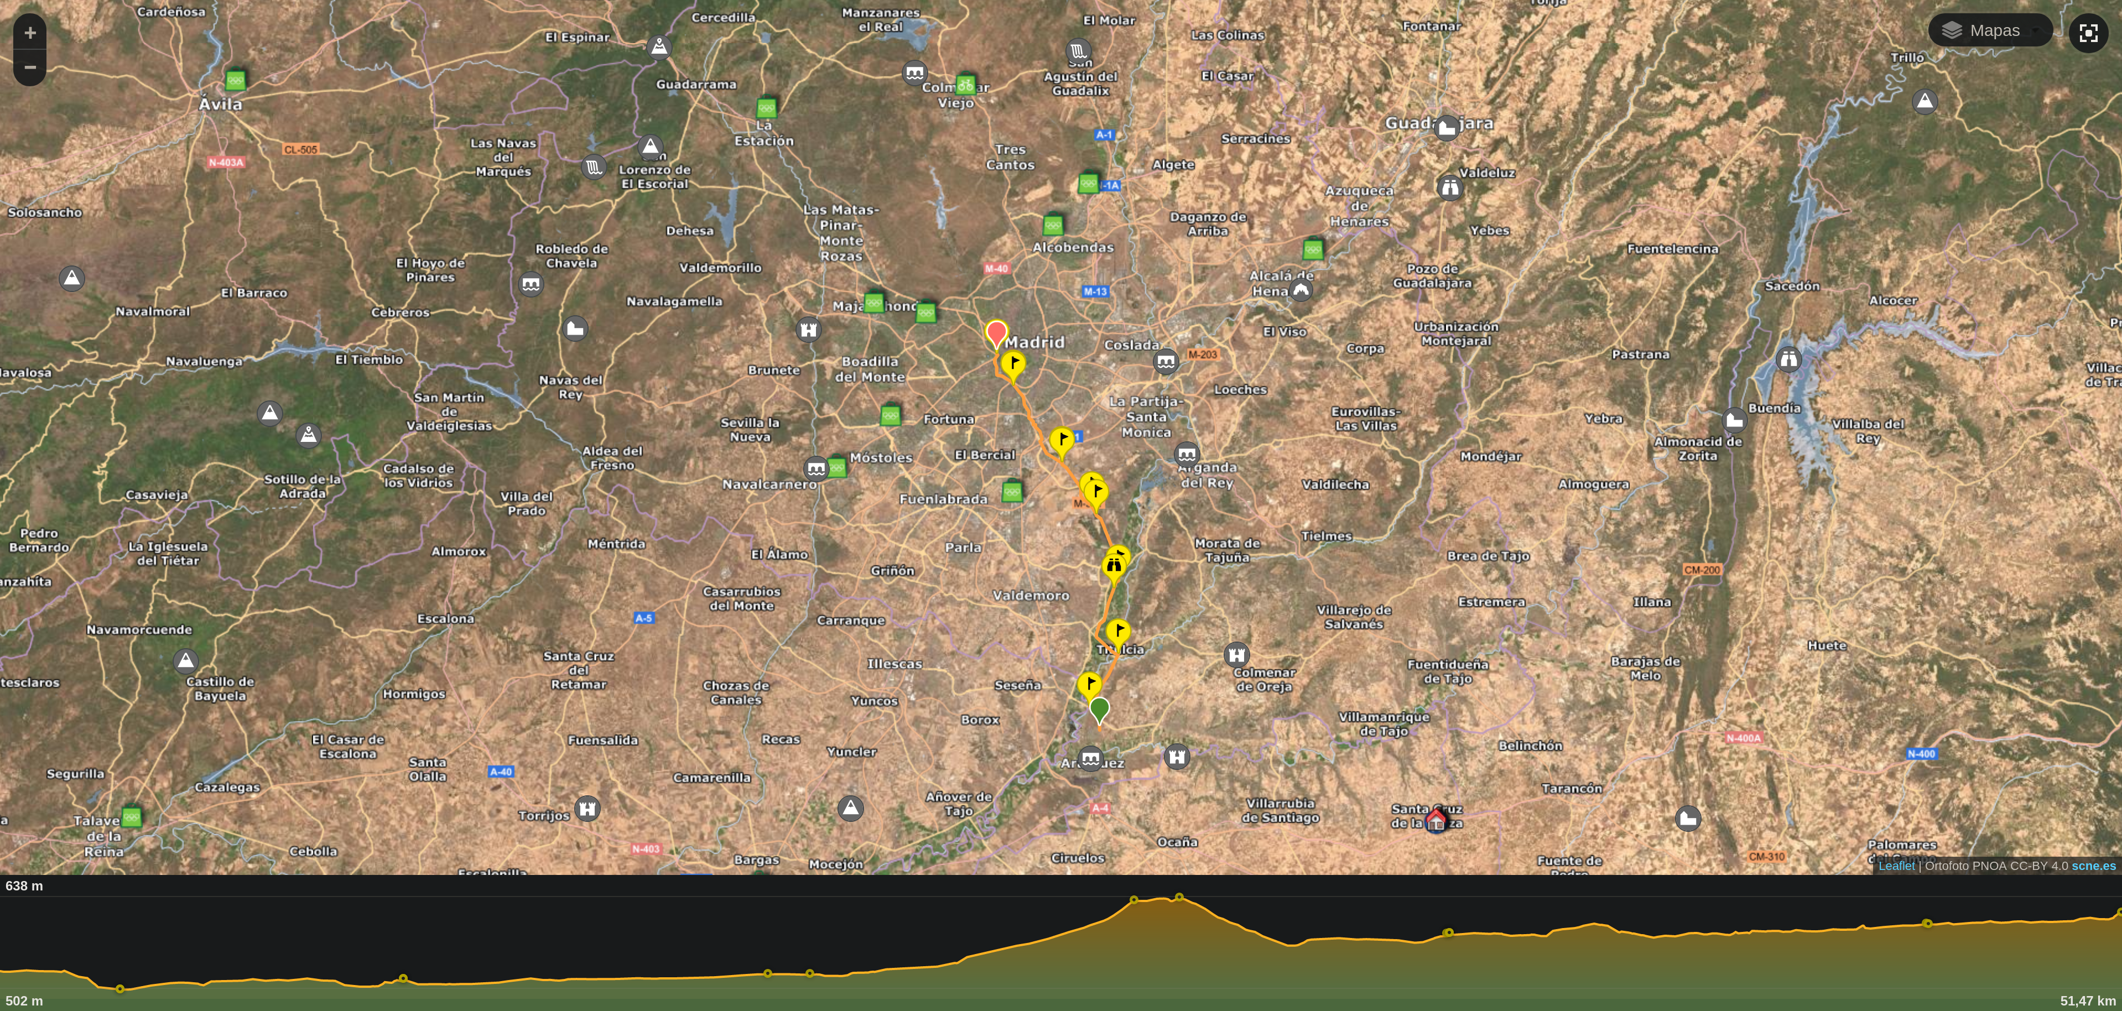The image size is (2122, 1011).
Task: Click the dropdown arrow beside Mapas
Action: 2036,32
